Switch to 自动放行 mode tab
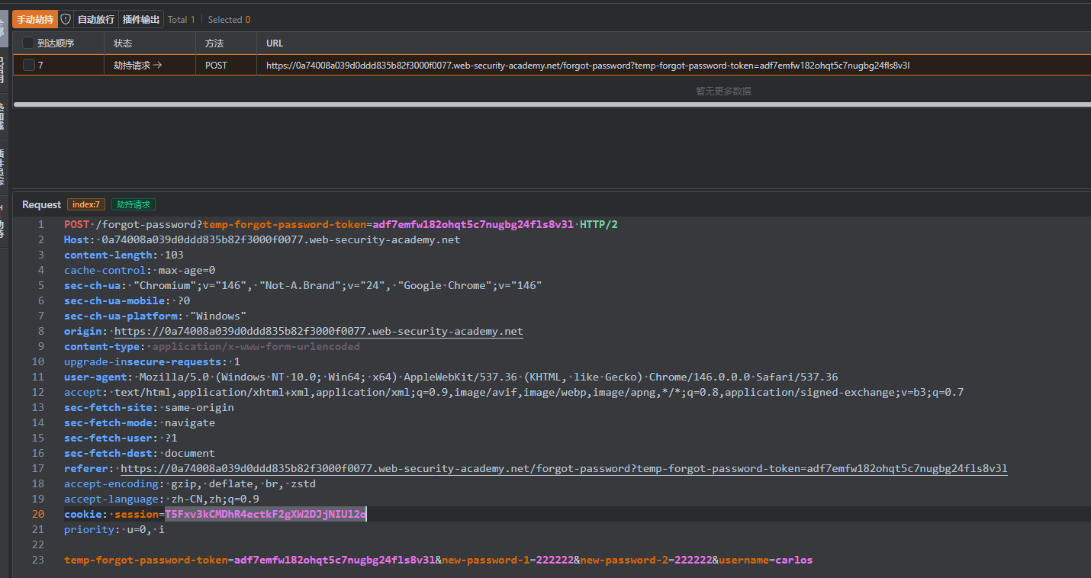Screen dimensions: 1091x578 (x=96, y=19)
